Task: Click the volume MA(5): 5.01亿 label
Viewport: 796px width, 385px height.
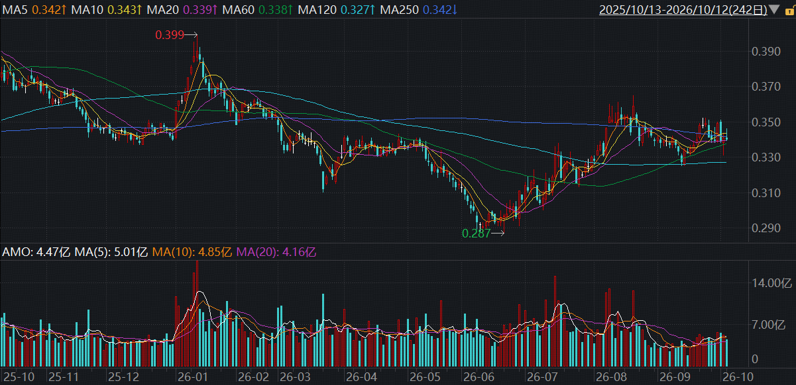Action: pos(112,252)
